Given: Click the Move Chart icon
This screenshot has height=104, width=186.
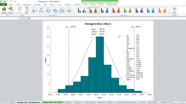Looking at the screenshot, I should pos(174,10).
